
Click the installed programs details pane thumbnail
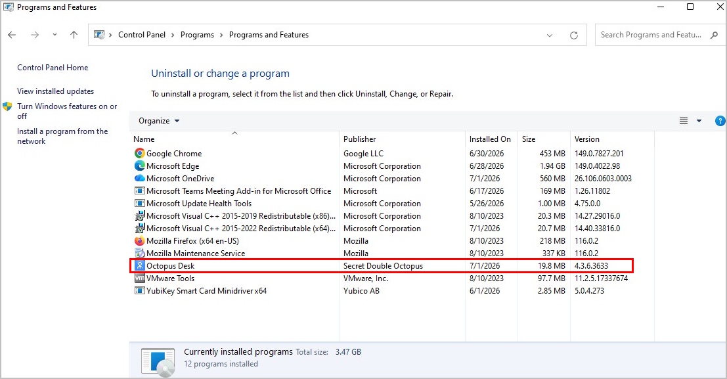158,363
